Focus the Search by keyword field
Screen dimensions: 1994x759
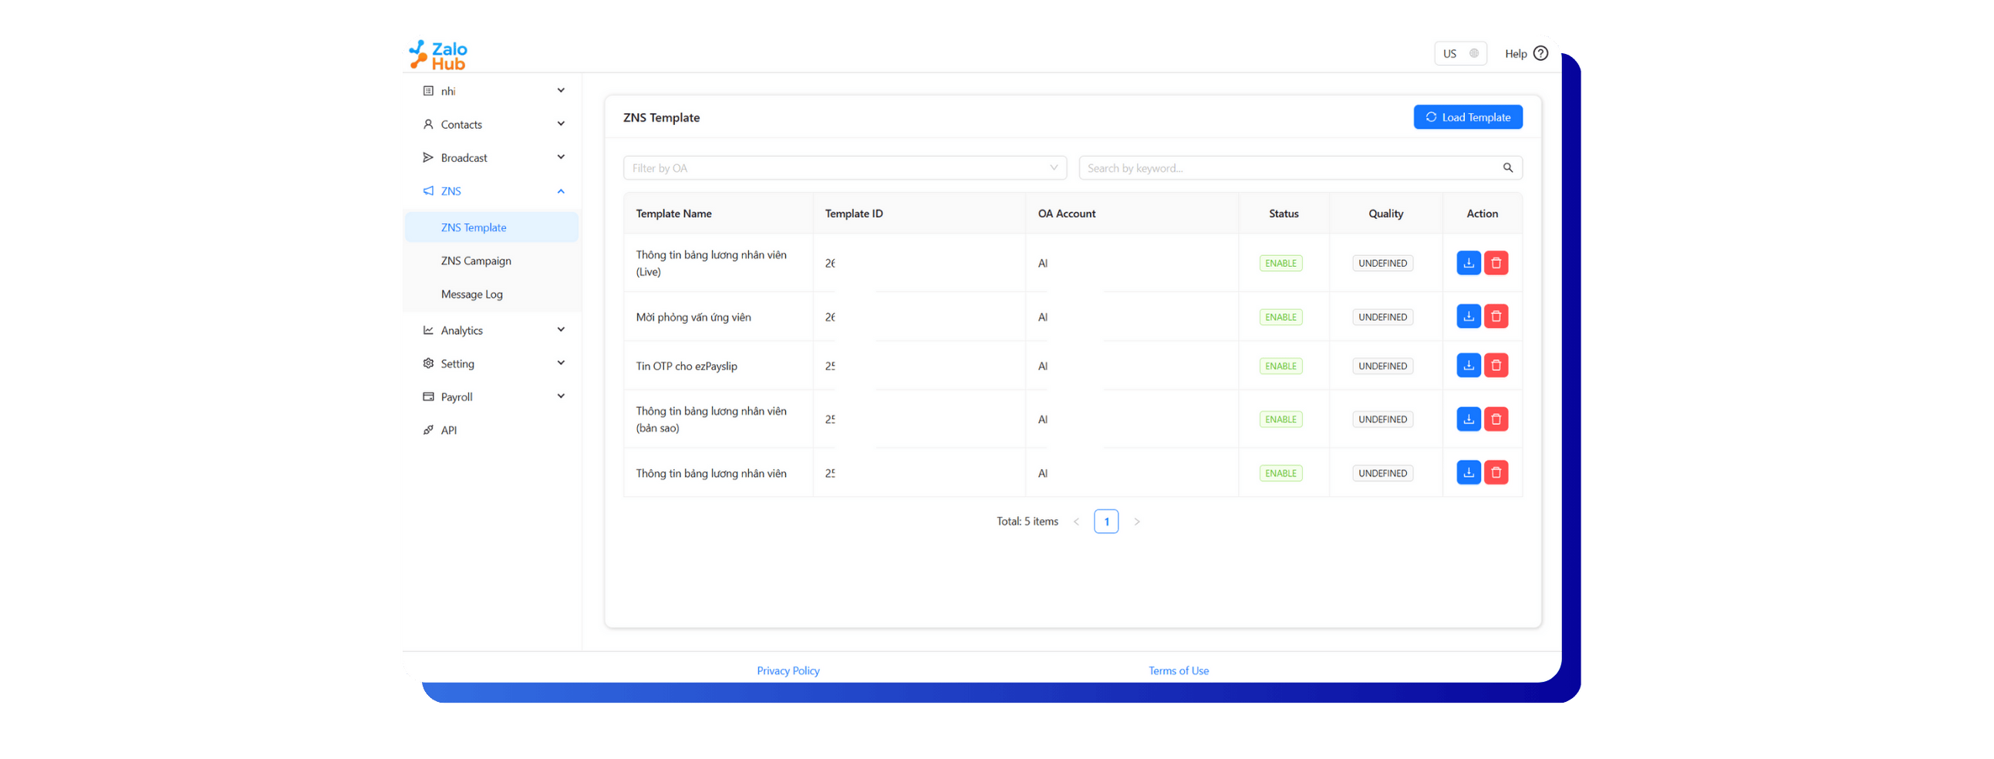click(1289, 168)
